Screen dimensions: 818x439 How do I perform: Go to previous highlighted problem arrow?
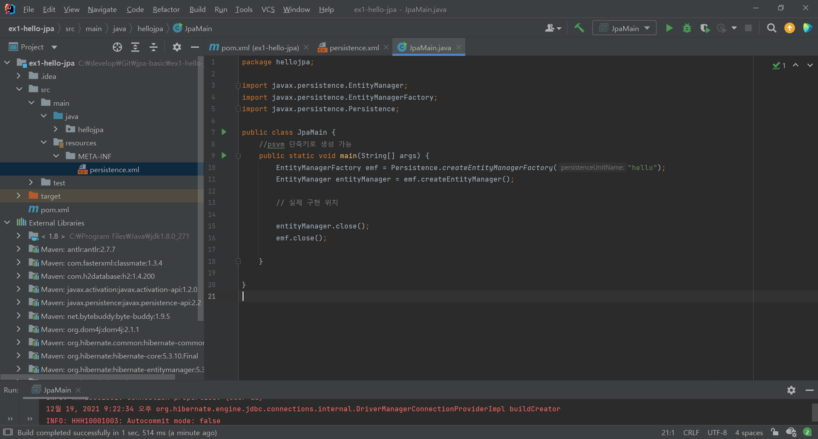795,65
